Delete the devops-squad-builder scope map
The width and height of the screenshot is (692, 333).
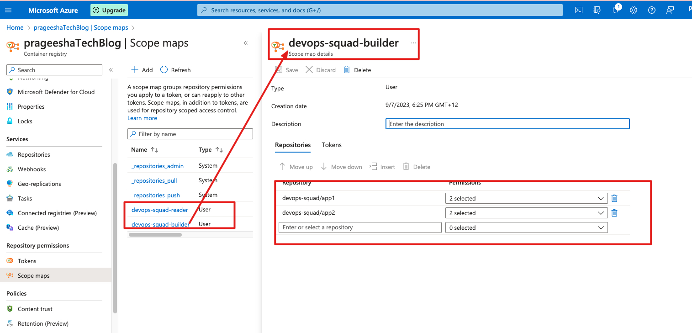coord(357,69)
